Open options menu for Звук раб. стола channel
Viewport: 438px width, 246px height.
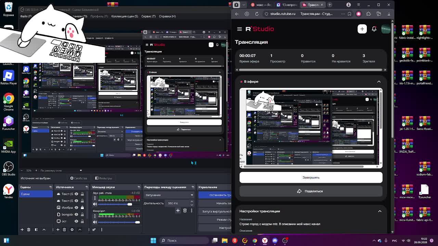click(x=95, y=199)
